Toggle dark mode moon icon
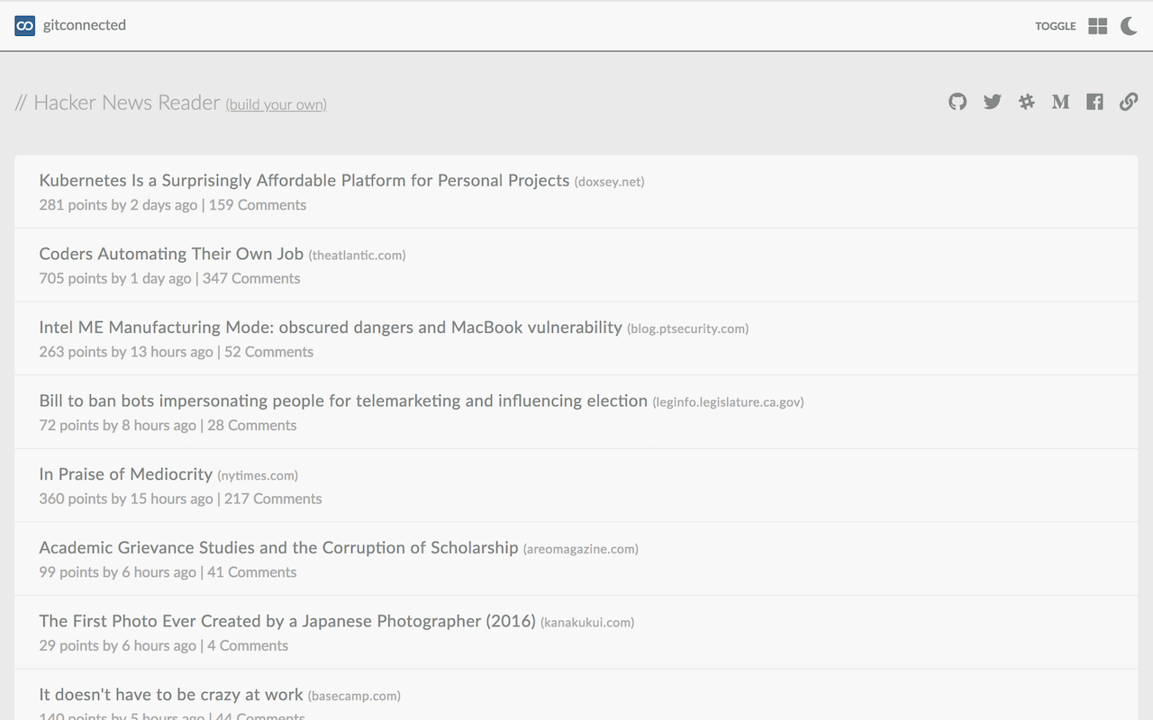The height and width of the screenshot is (720, 1153). [1129, 26]
